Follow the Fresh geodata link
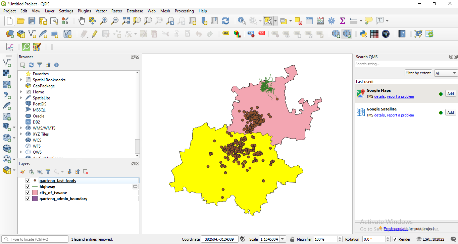 396,229
